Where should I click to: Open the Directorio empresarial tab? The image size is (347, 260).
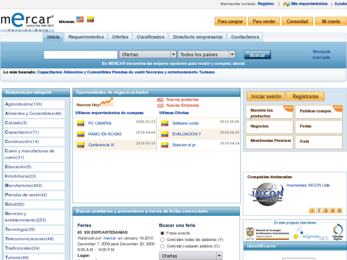[x=198, y=37]
